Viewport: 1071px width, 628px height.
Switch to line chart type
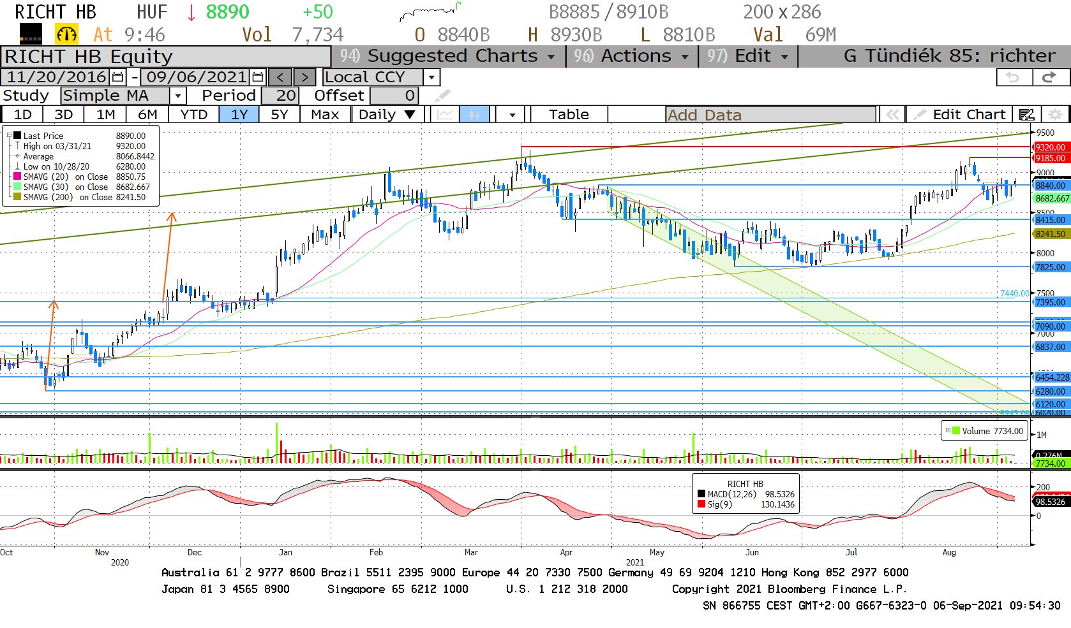[x=445, y=115]
